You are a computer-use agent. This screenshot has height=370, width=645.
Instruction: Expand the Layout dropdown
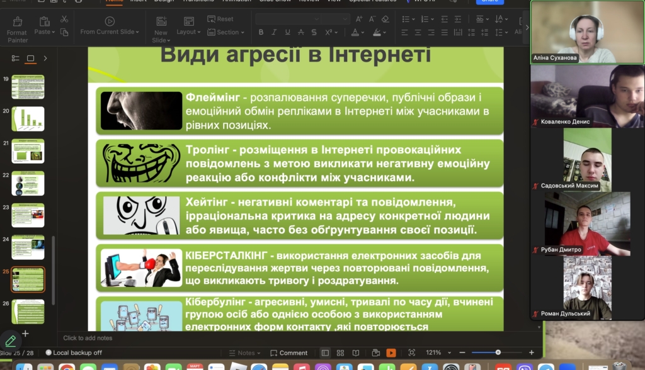coord(188,32)
